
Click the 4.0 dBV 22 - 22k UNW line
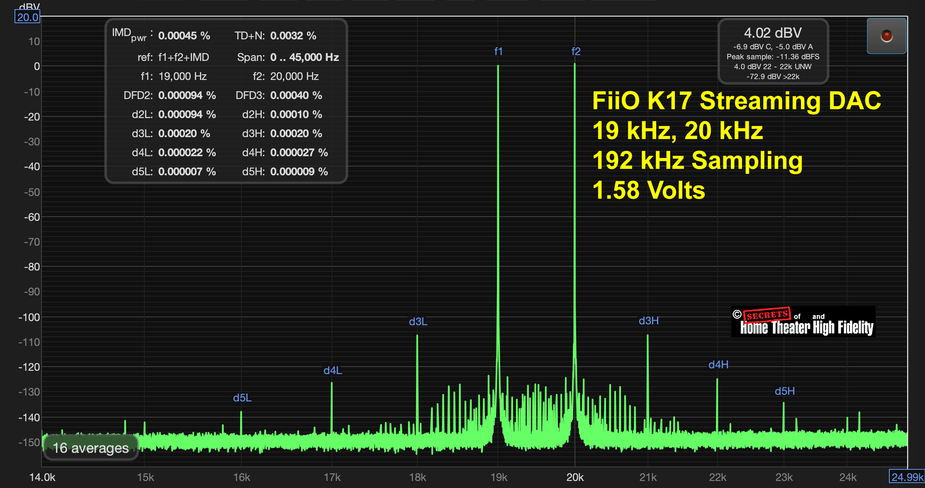[x=773, y=67]
